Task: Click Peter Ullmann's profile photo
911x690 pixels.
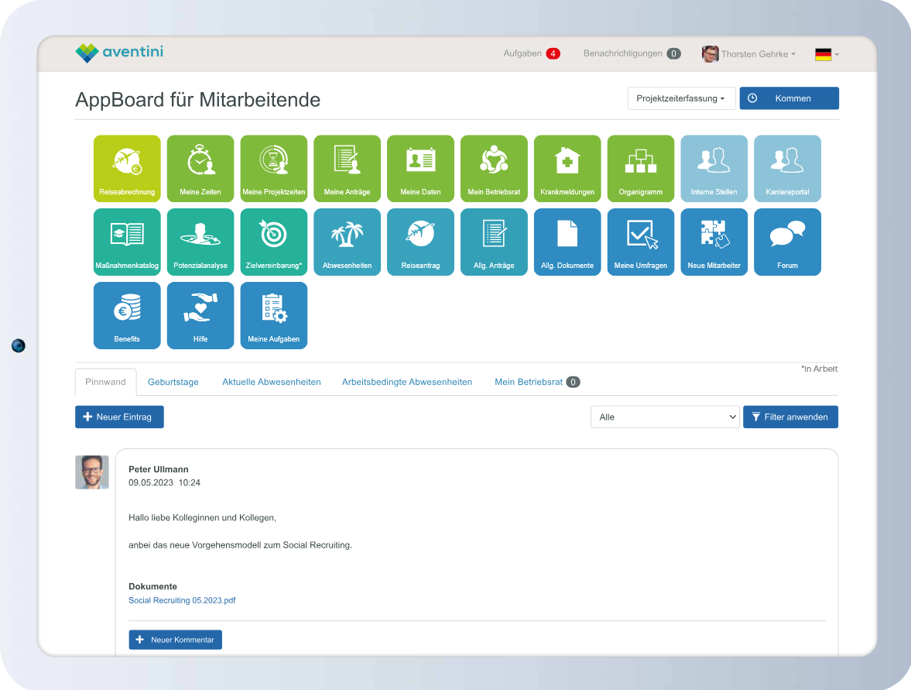Action: [92, 472]
